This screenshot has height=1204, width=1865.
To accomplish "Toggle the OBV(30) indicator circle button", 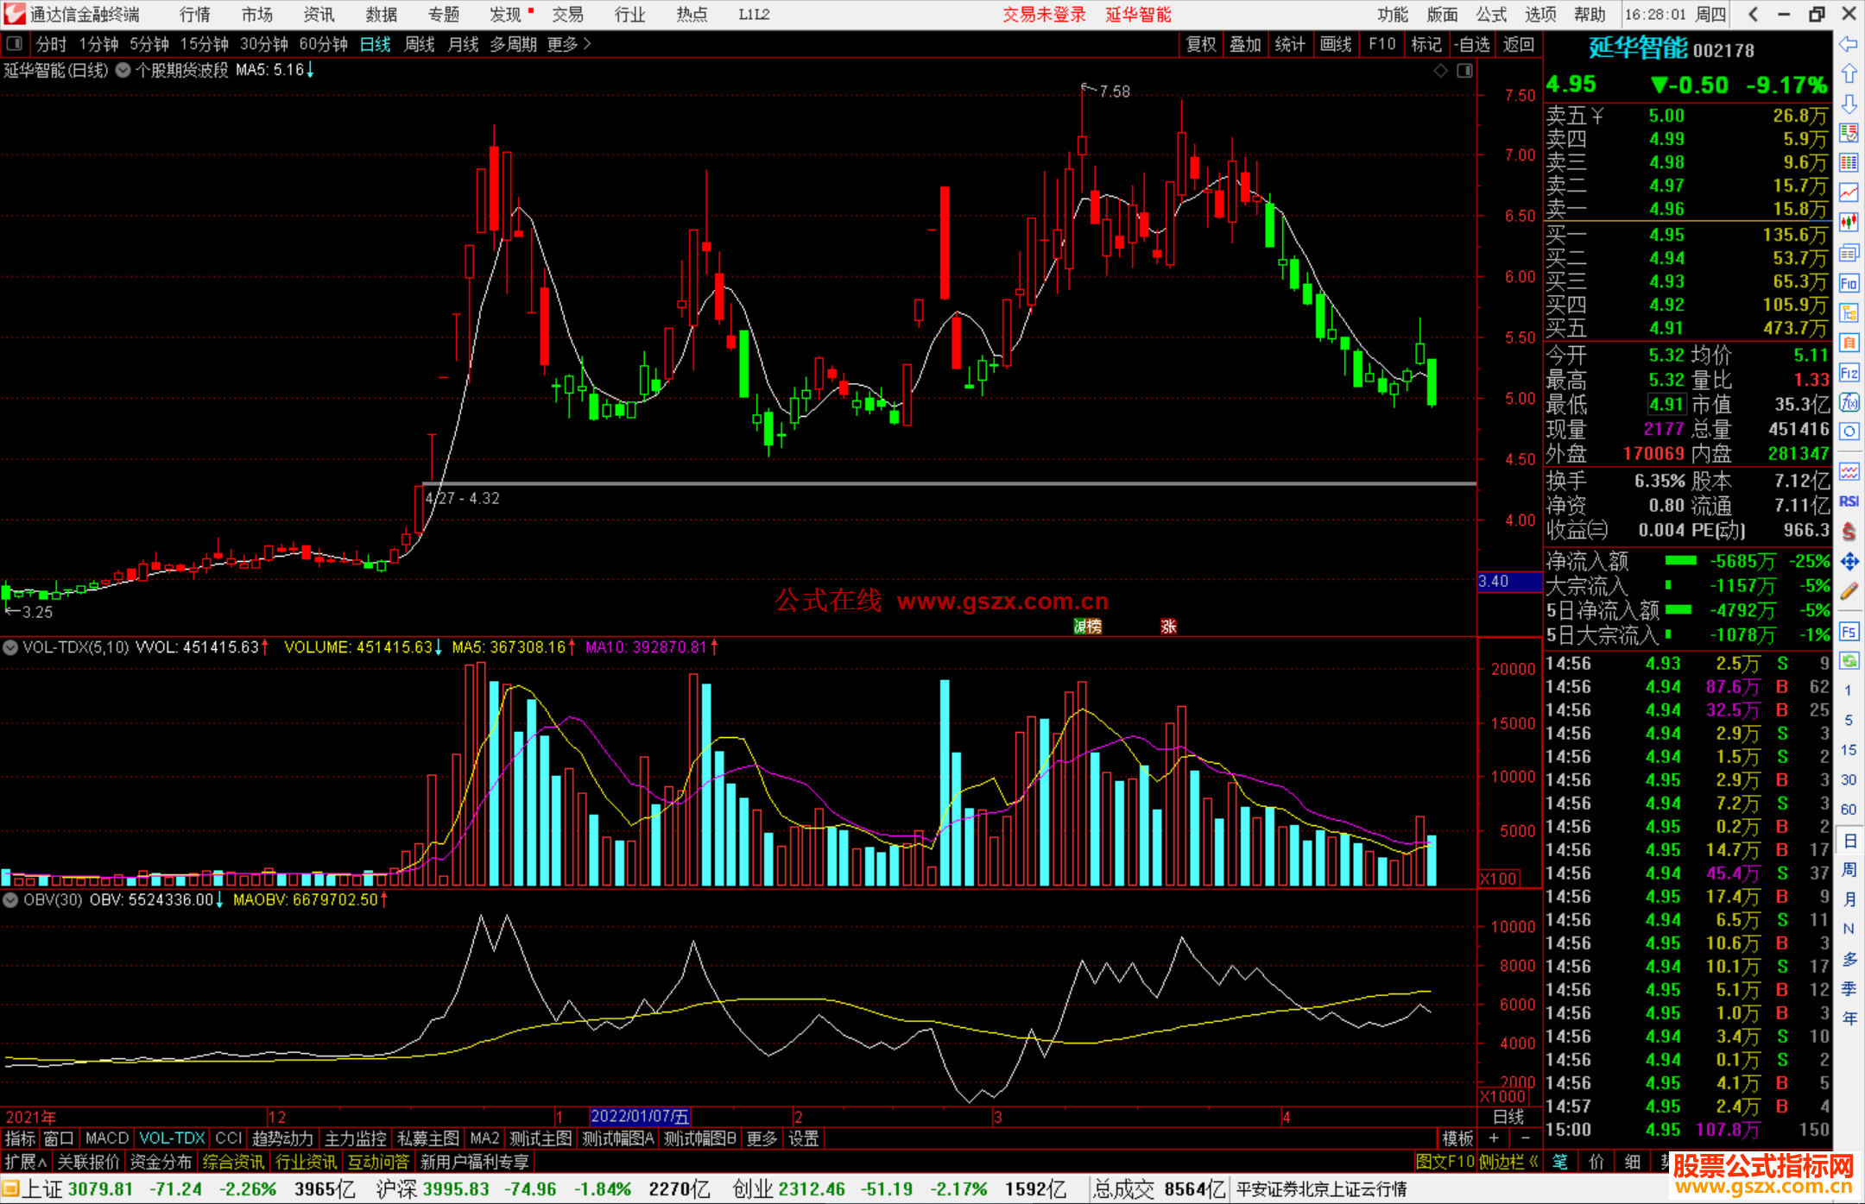I will (10, 899).
